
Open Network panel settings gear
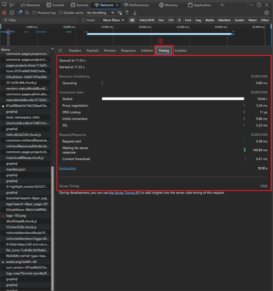266,13
